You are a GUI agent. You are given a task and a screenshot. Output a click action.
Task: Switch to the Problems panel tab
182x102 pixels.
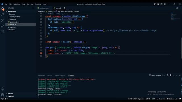(41, 75)
